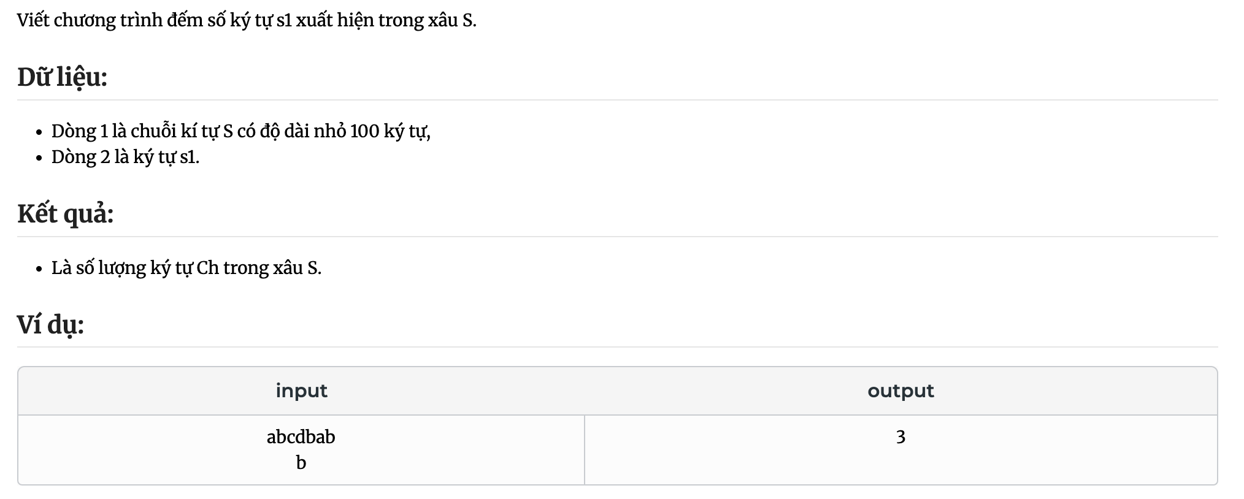1244x499 pixels.
Task: Click the "Ví dụ:" heading
Action: coord(50,324)
